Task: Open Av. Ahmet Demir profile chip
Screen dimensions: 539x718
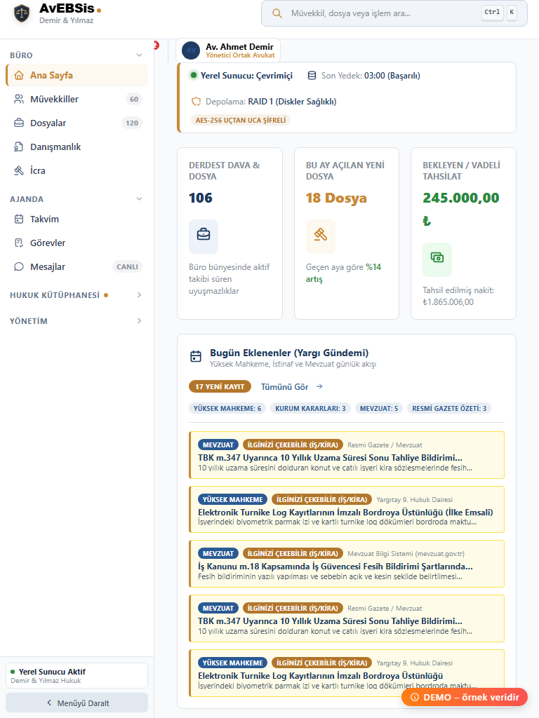Action: point(228,50)
